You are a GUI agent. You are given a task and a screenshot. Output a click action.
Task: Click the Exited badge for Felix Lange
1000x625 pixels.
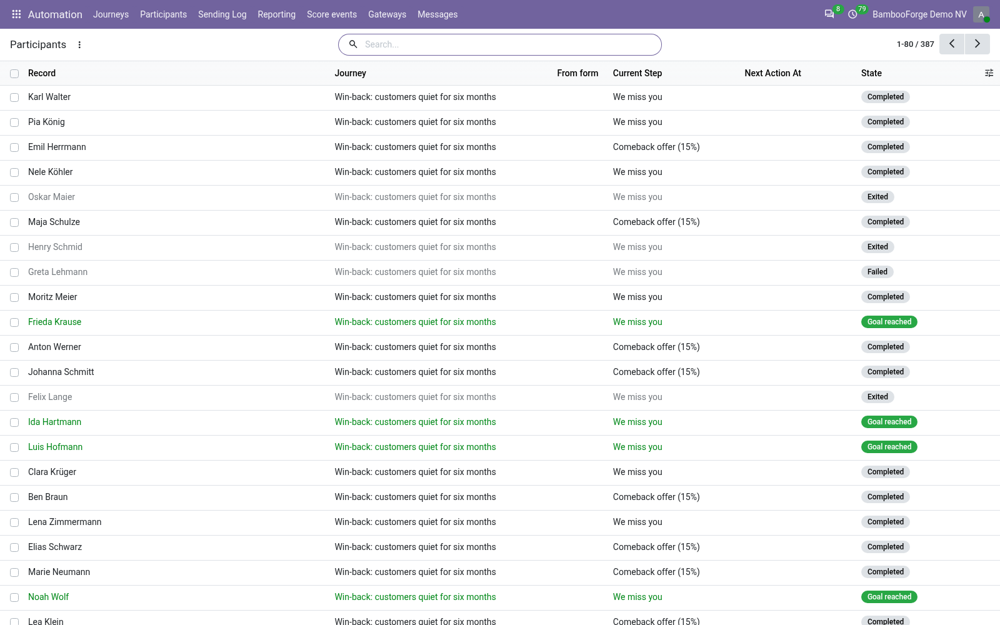877,397
